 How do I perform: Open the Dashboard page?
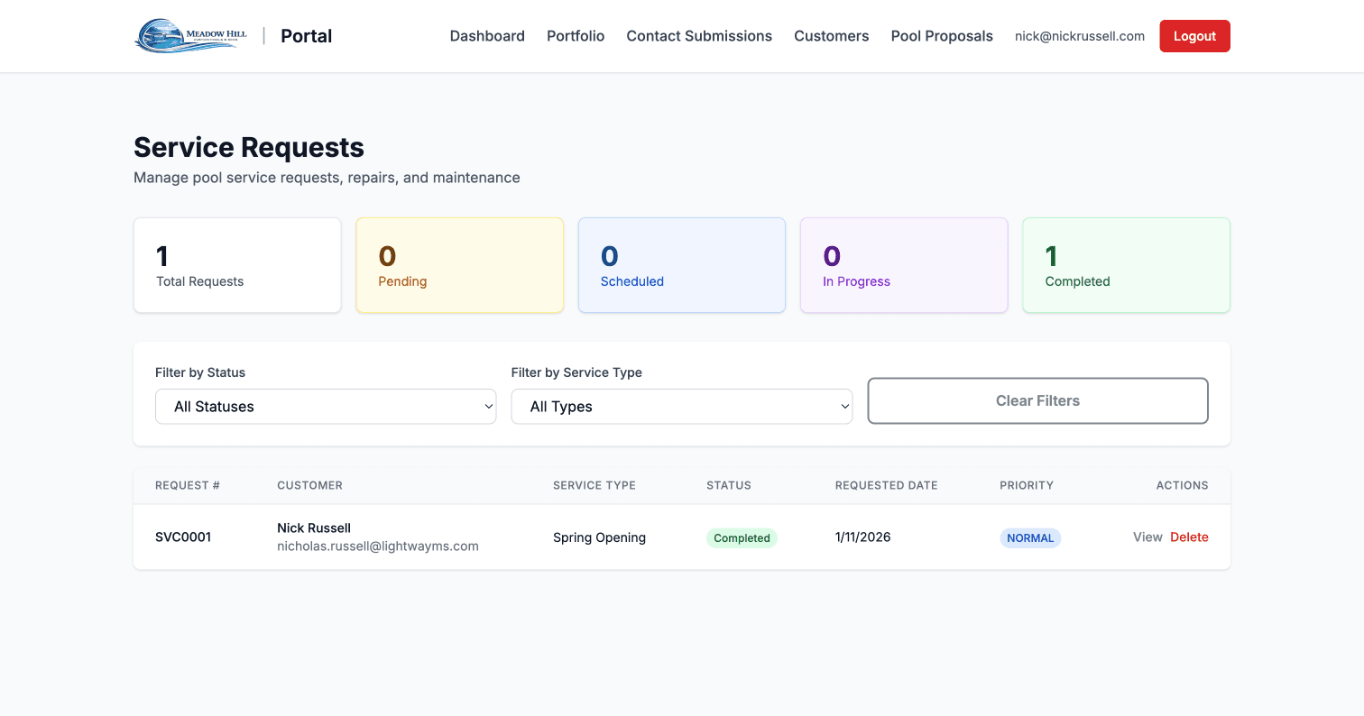[x=487, y=36]
